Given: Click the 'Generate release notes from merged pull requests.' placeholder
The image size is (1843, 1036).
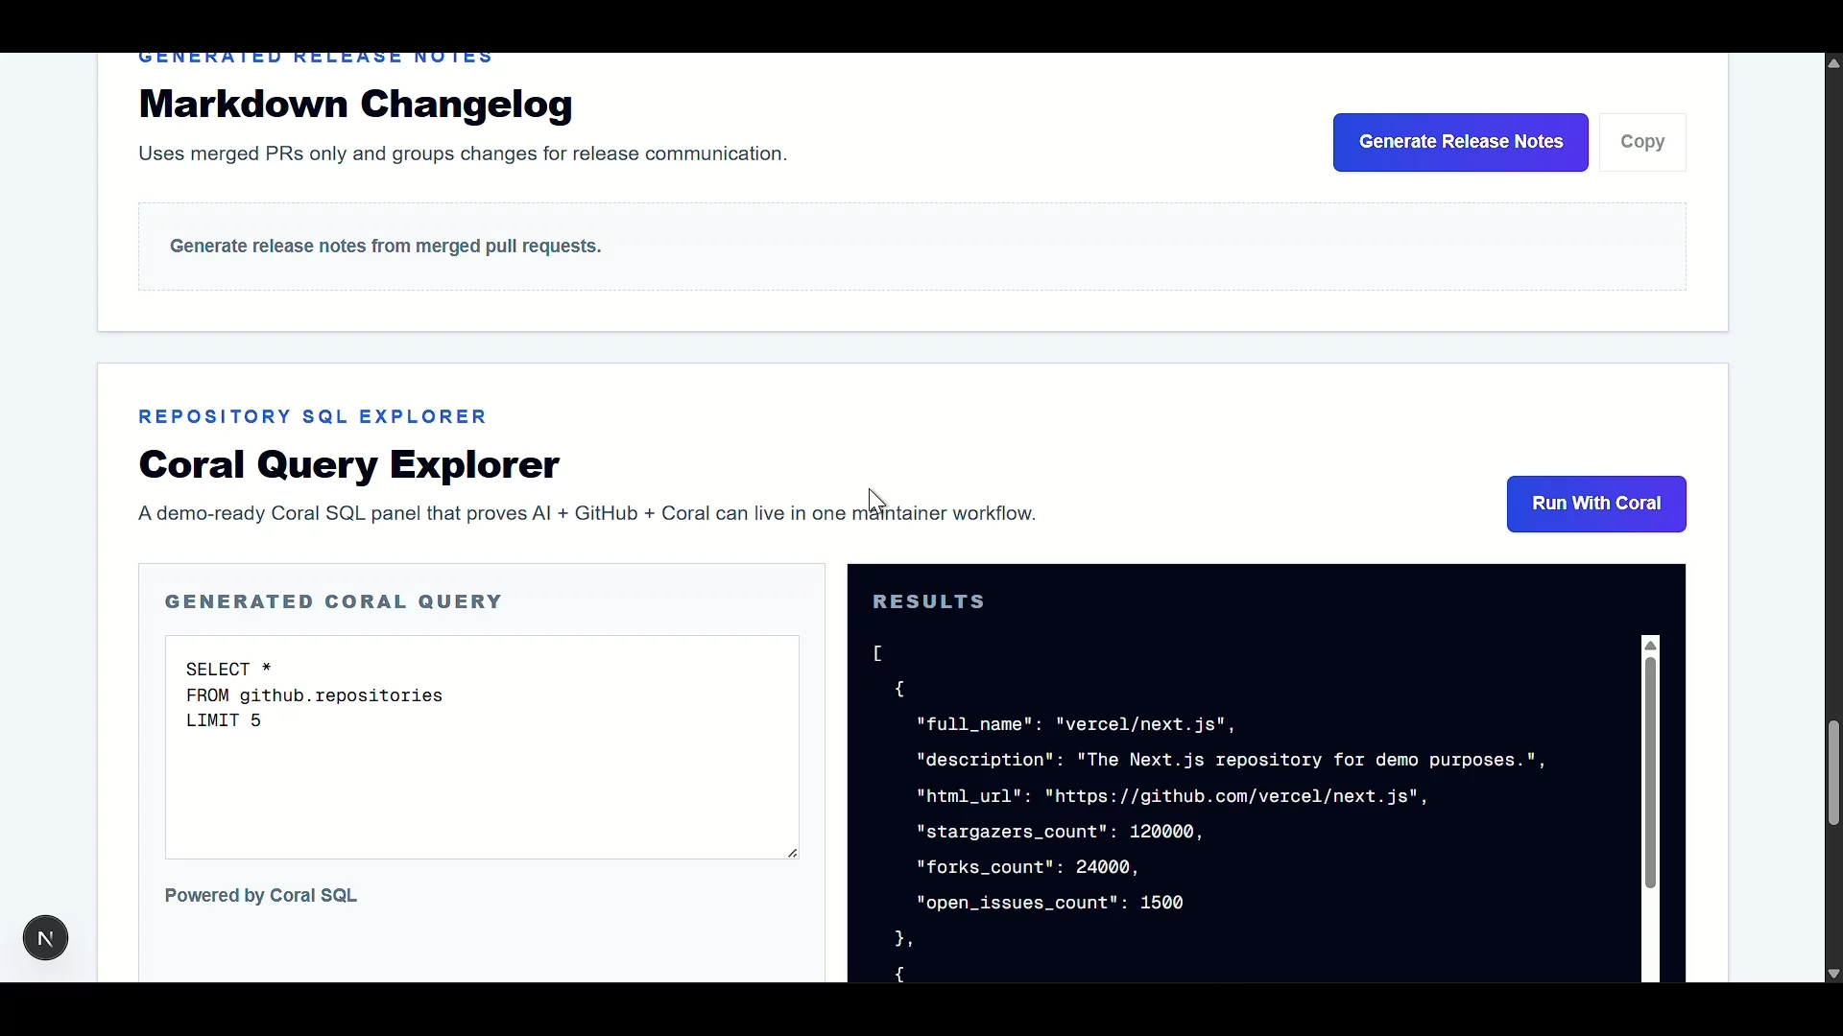Looking at the screenshot, I should point(386,247).
